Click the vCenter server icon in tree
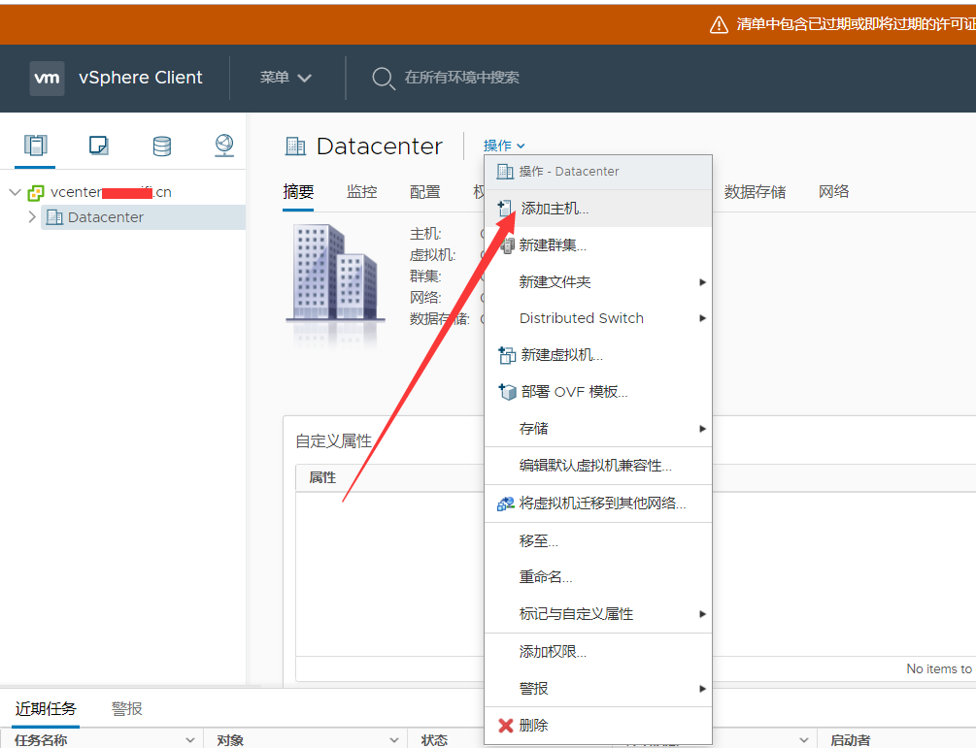The height and width of the screenshot is (748, 976). tap(36, 193)
